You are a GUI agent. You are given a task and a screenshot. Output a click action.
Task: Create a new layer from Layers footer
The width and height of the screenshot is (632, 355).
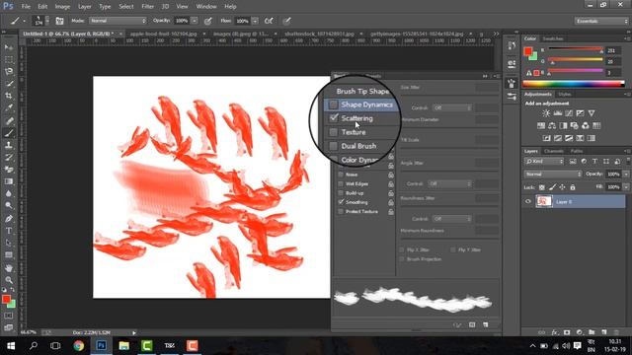603,332
